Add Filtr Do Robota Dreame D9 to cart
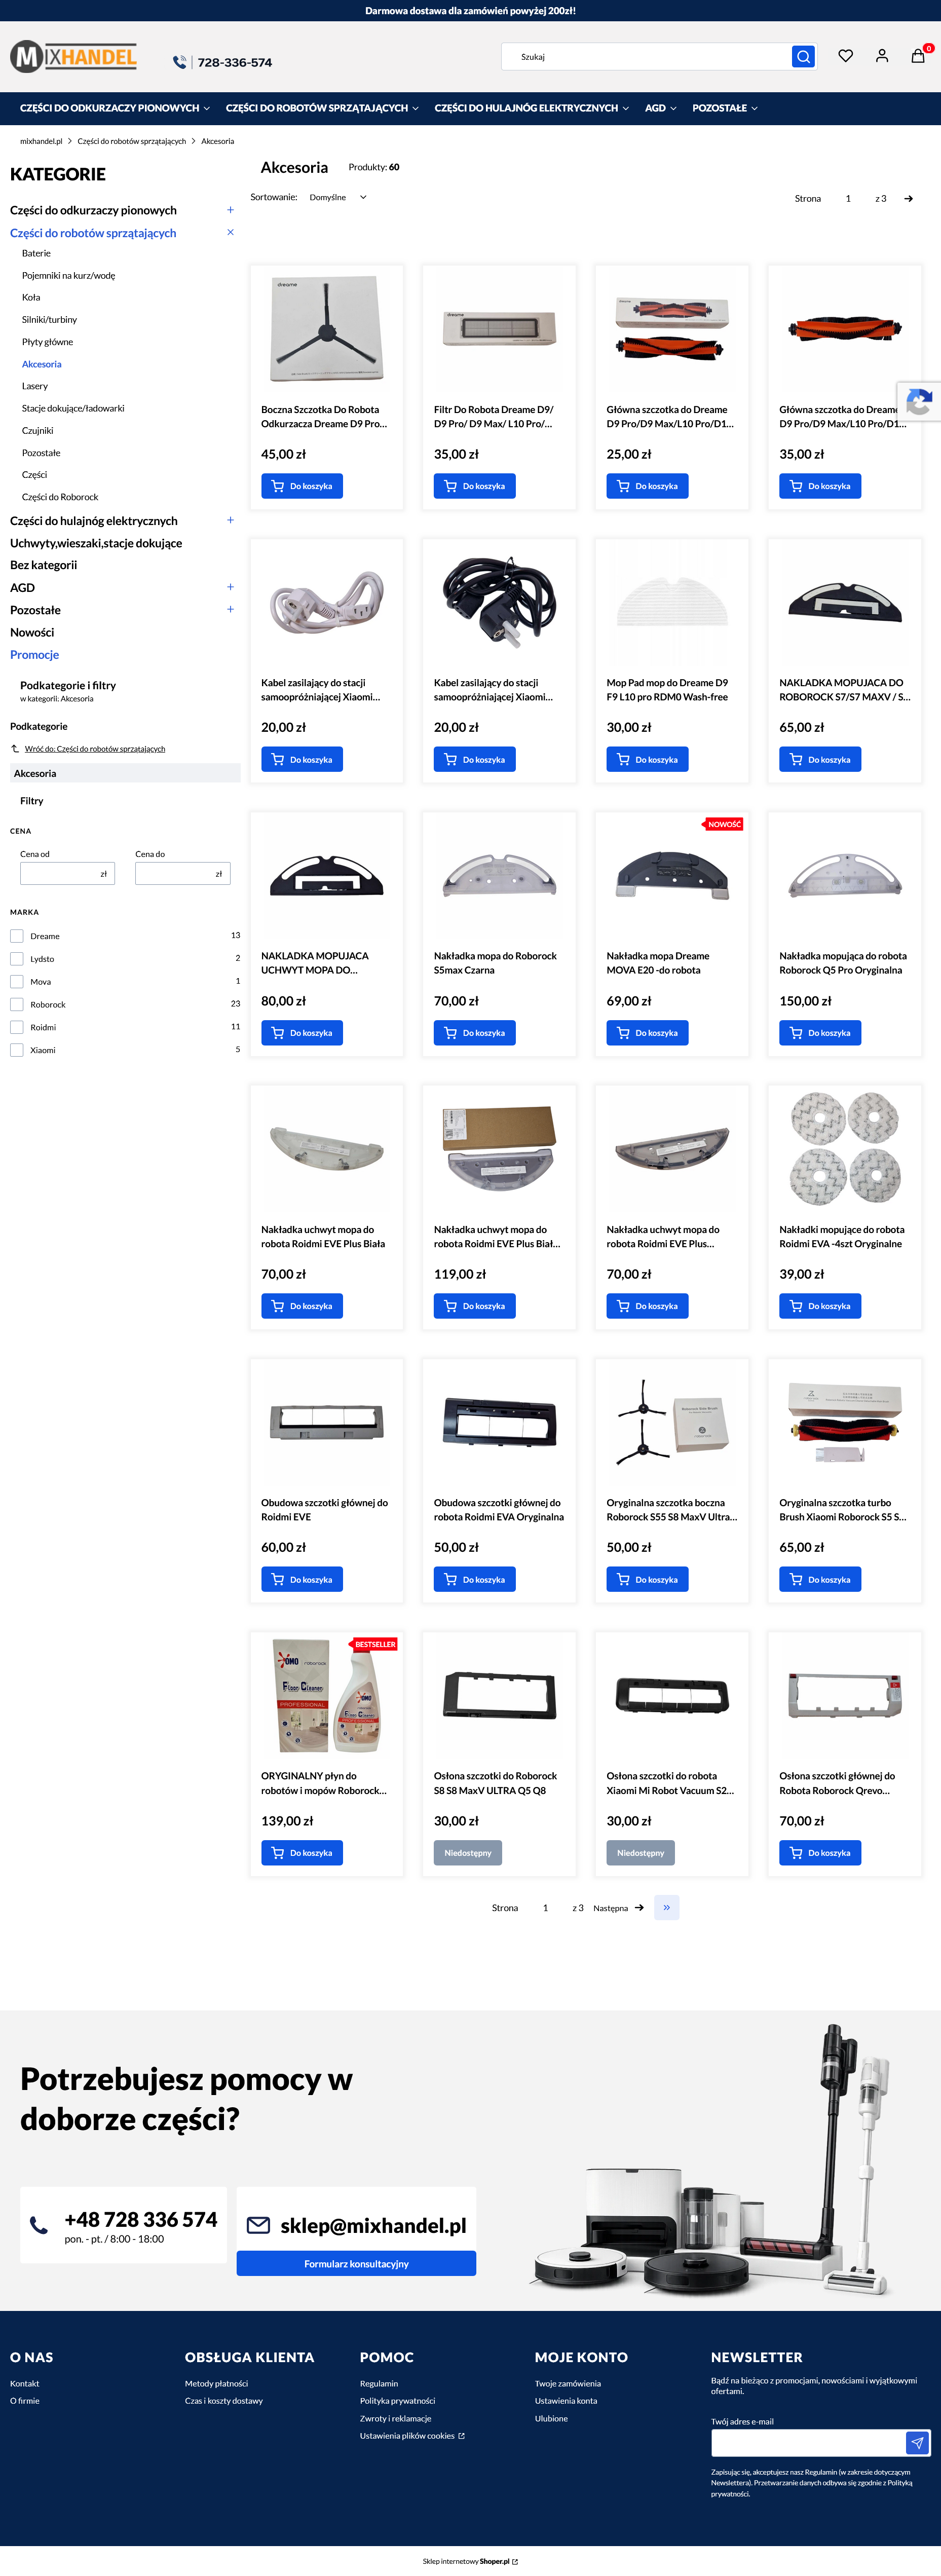 pos(474,486)
